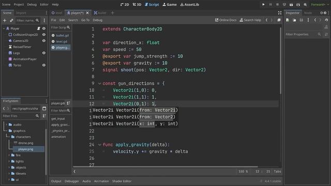This screenshot has height=186, width=331.
Task: Fold the apply_gravity function
Action: click(99, 145)
